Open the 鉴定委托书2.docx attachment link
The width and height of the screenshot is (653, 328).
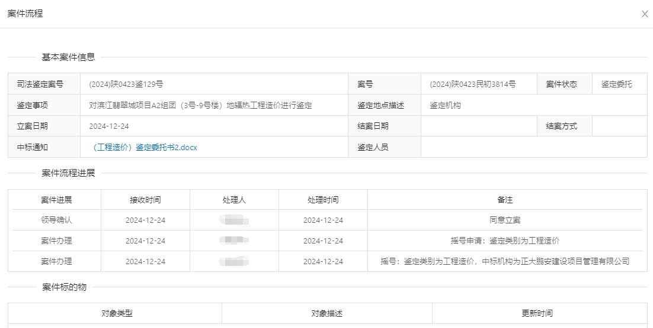click(x=145, y=148)
